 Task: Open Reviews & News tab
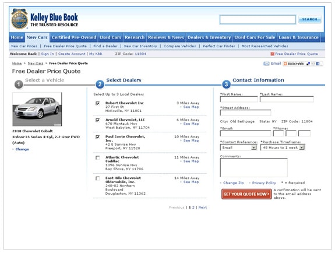click(x=166, y=37)
